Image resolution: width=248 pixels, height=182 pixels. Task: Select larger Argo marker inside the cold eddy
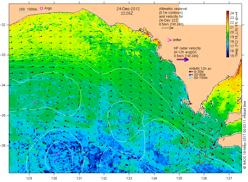(x=57, y=154)
